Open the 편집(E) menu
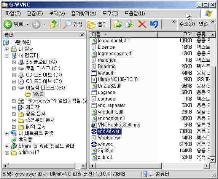This screenshot has width=218, height=179. click(35, 13)
